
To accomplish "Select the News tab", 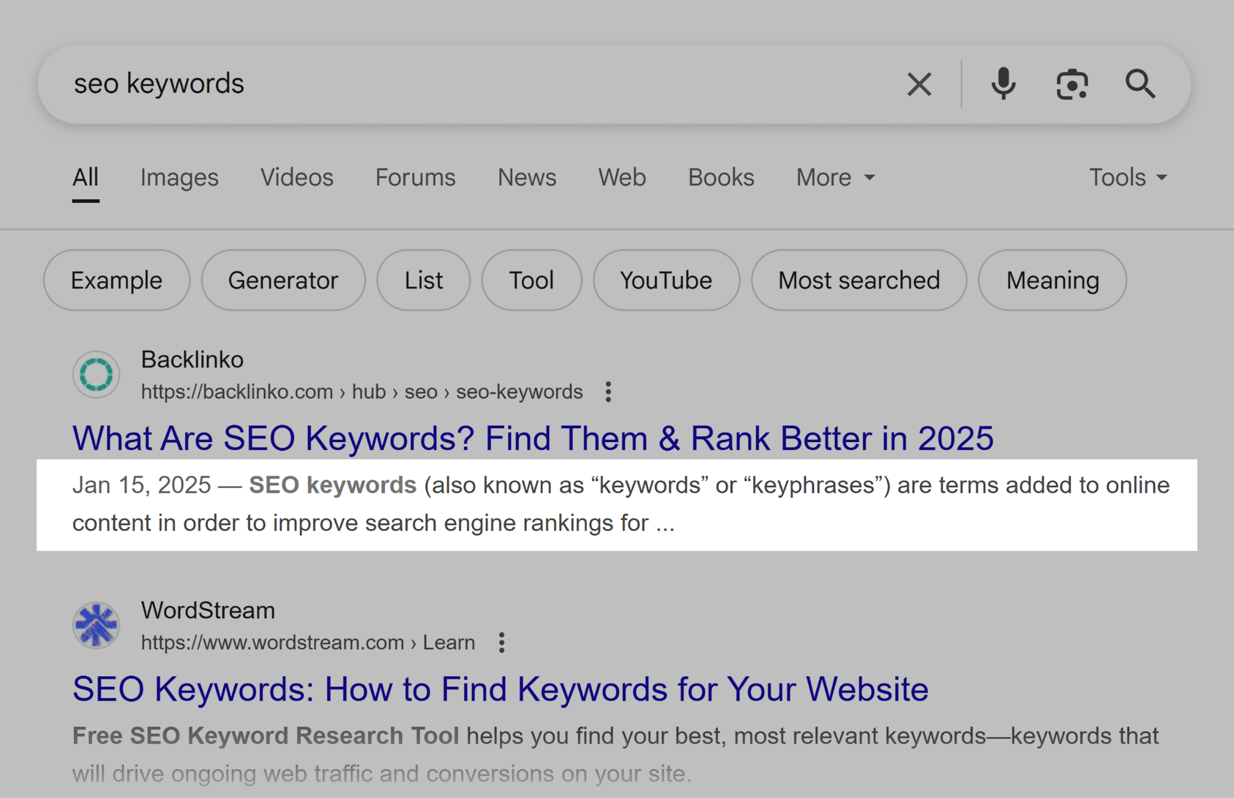I will click(526, 177).
